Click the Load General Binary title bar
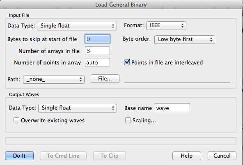Image resolution: width=243 pixels, height=165 pixels. [121, 5]
